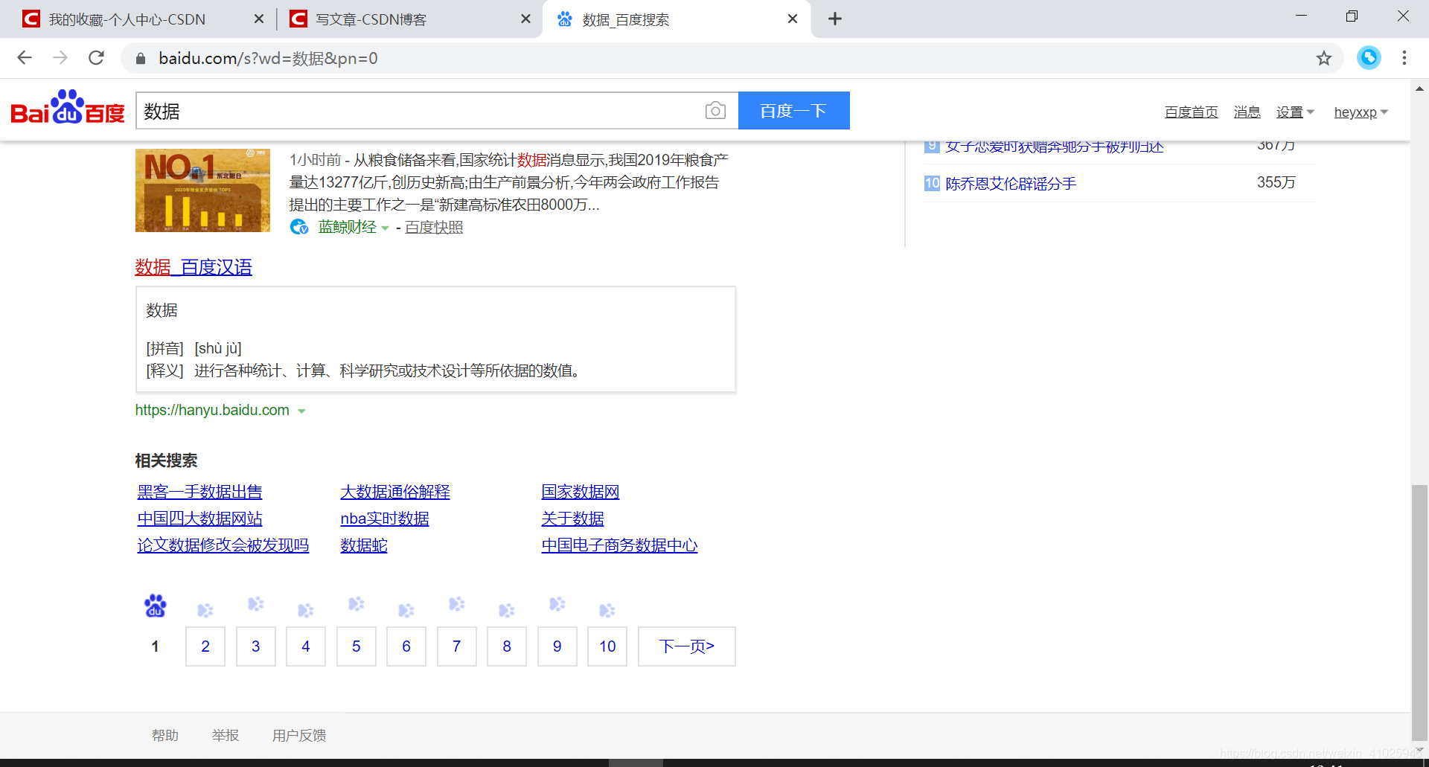Image resolution: width=1429 pixels, height=767 pixels.
Task: Expand the 设置 dropdown
Action: pos(1295,112)
